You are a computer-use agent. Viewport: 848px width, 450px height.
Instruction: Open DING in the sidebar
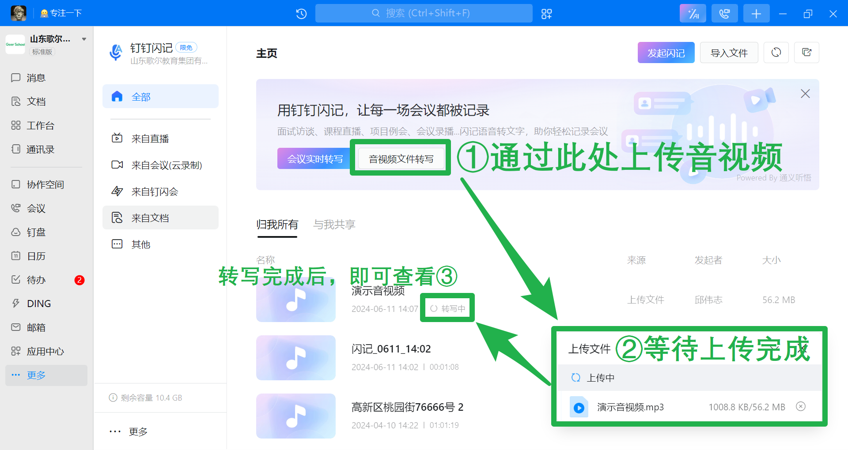click(46, 304)
